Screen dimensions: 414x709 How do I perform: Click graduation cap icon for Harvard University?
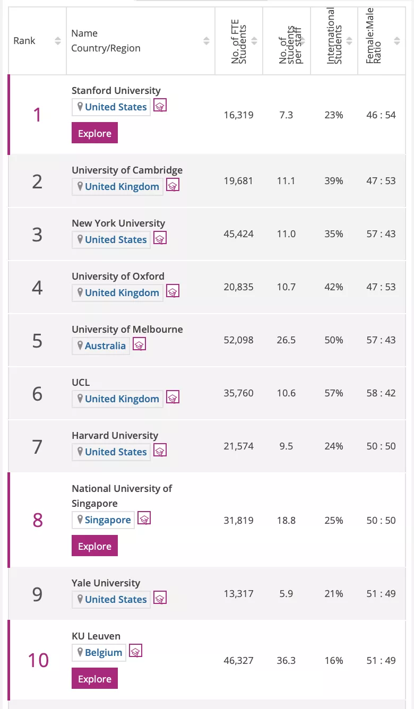click(x=160, y=451)
